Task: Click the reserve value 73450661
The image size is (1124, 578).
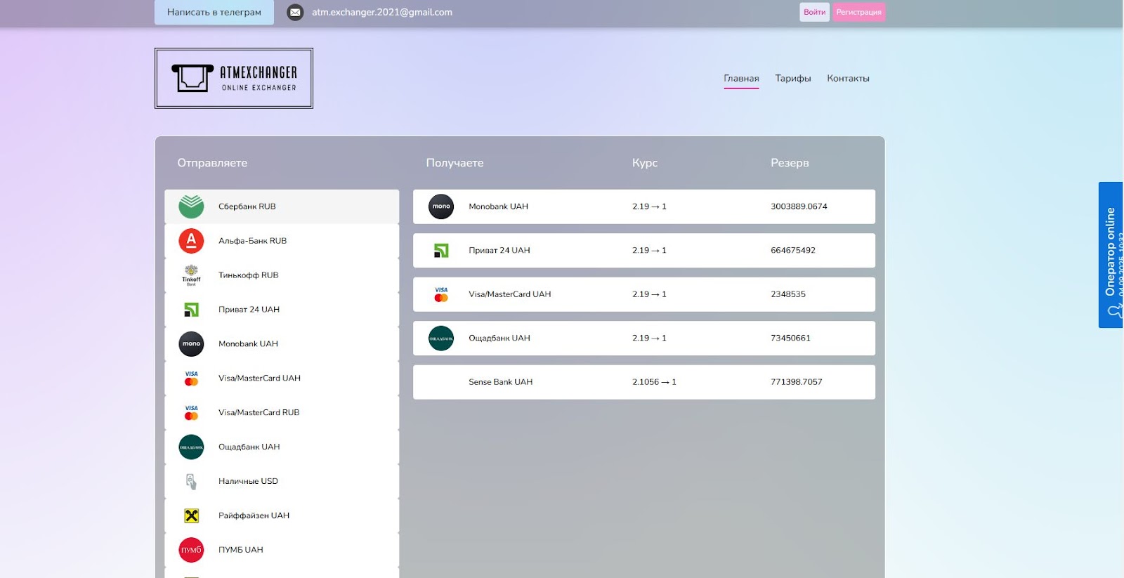Action: tap(790, 338)
